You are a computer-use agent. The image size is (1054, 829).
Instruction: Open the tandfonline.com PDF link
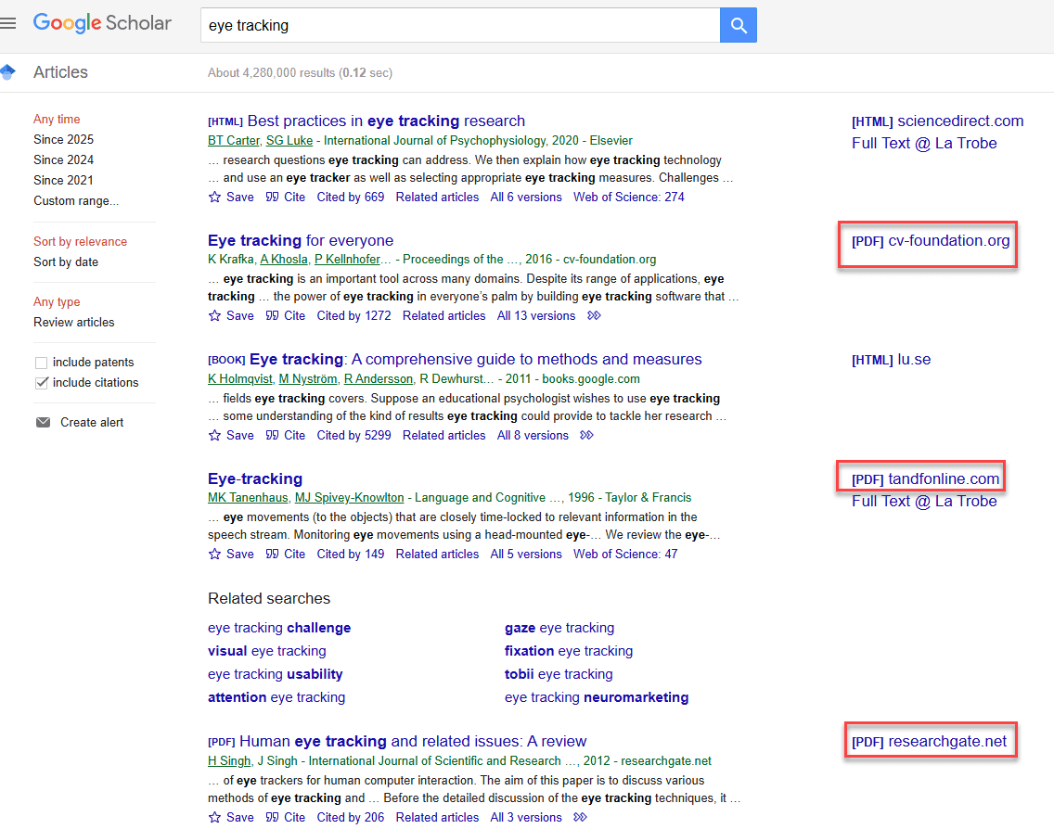point(926,479)
